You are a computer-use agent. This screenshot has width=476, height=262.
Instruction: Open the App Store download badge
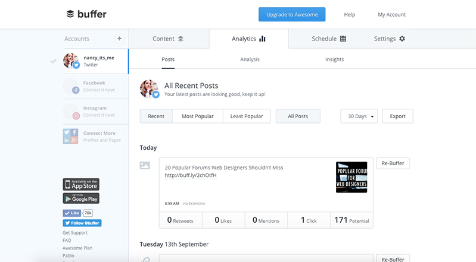pos(81,184)
